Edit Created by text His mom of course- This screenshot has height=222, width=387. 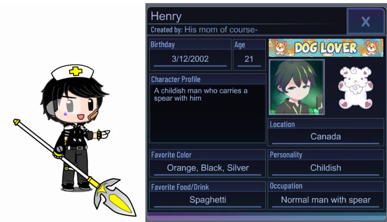coord(221,30)
